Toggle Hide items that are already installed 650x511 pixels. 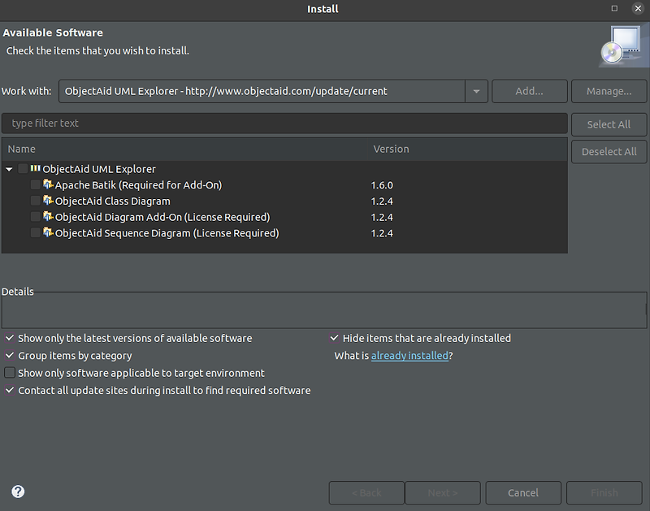(x=334, y=338)
